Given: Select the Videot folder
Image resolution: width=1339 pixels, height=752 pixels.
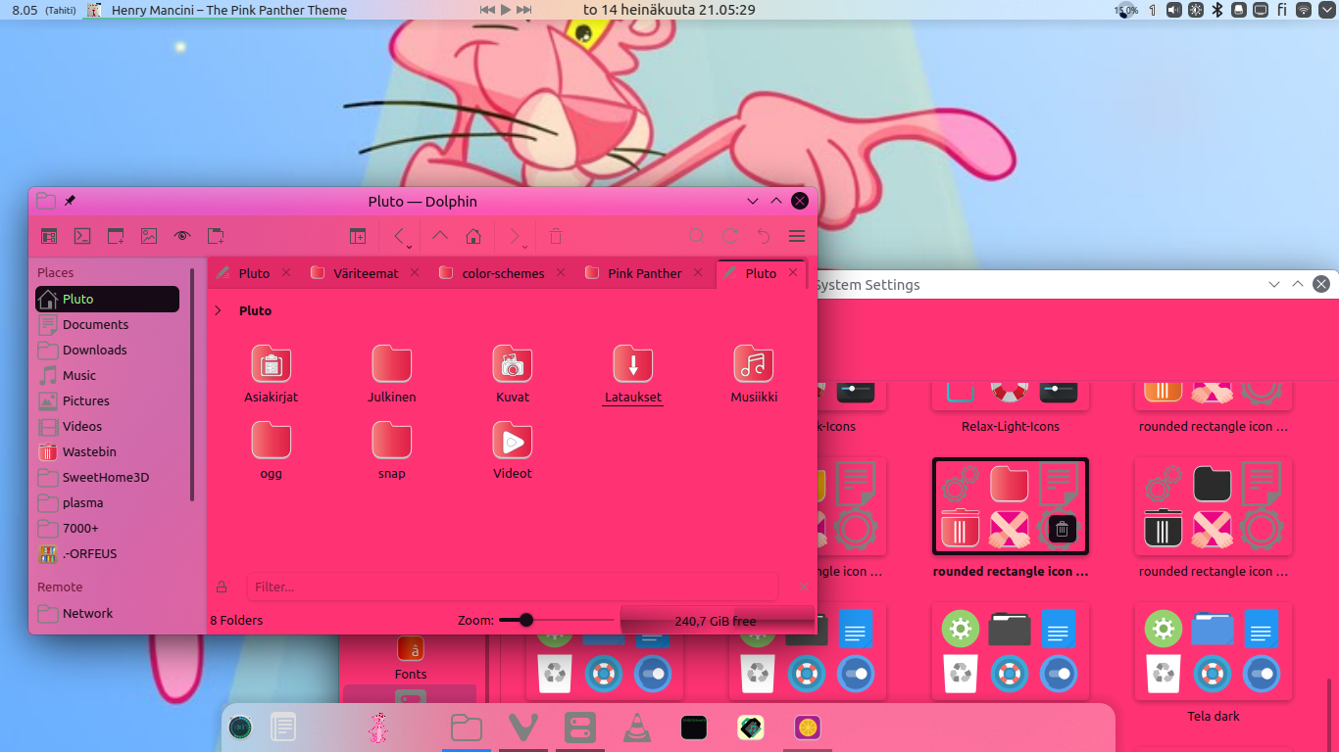Looking at the screenshot, I should (513, 450).
